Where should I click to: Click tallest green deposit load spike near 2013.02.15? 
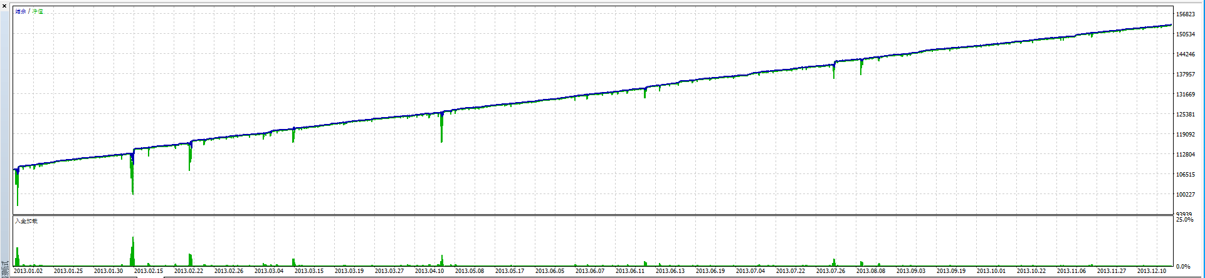pos(133,250)
